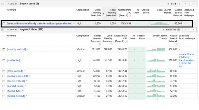The height and width of the screenshot is (110, 199).
Task: Collapse the Search terms section
Action: pos(2,4)
